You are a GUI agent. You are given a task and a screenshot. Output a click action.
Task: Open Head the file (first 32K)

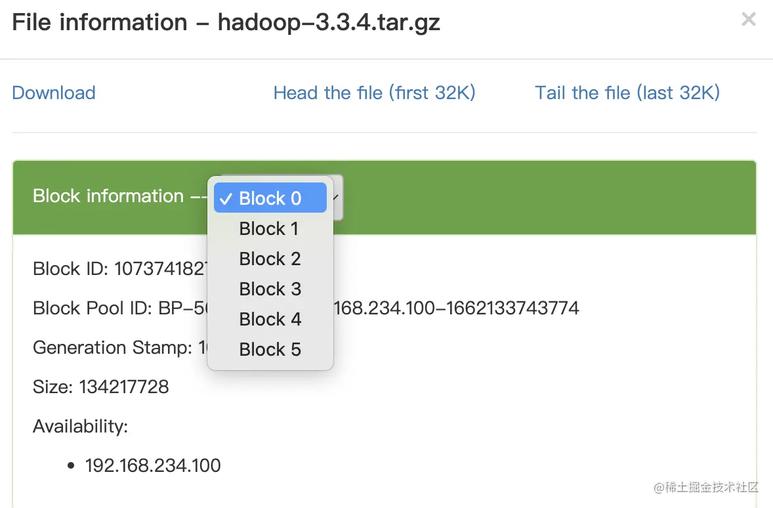point(374,93)
